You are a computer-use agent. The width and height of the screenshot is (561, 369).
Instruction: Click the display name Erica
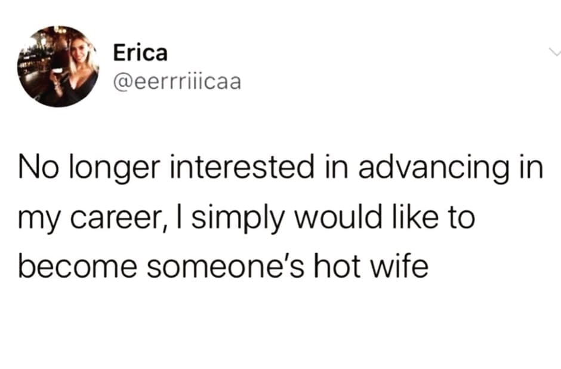click(140, 53)
